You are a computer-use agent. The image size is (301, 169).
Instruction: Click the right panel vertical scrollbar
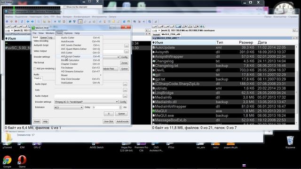point(297,84)
